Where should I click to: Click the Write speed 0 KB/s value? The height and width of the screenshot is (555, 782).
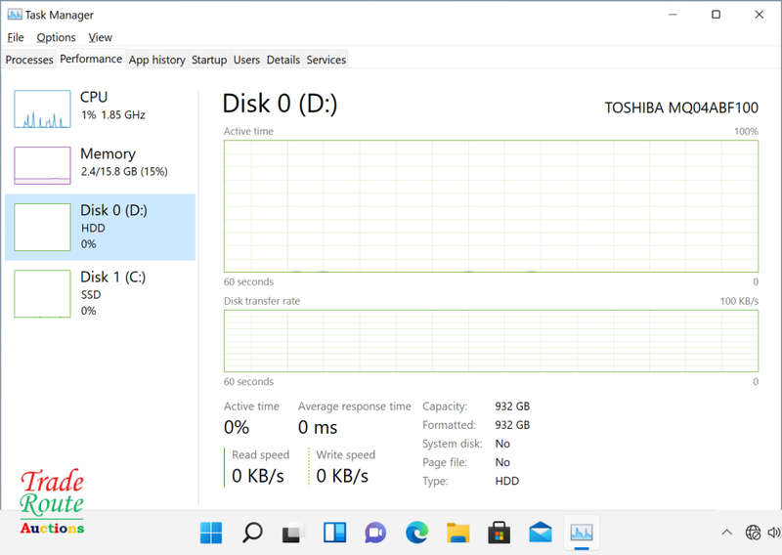pos(342,476)
